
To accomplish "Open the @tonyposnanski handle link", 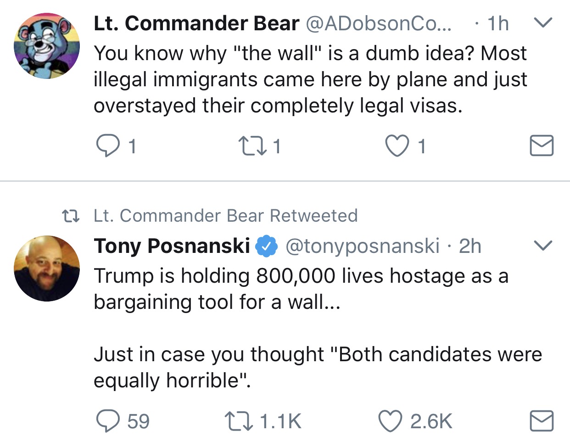I will pos(363,246).
